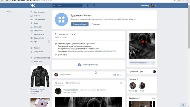The width and height of the screenshot is (190, 107).
Task: Open Сокровища Пиратов app link
Action: tap(42, 58)
